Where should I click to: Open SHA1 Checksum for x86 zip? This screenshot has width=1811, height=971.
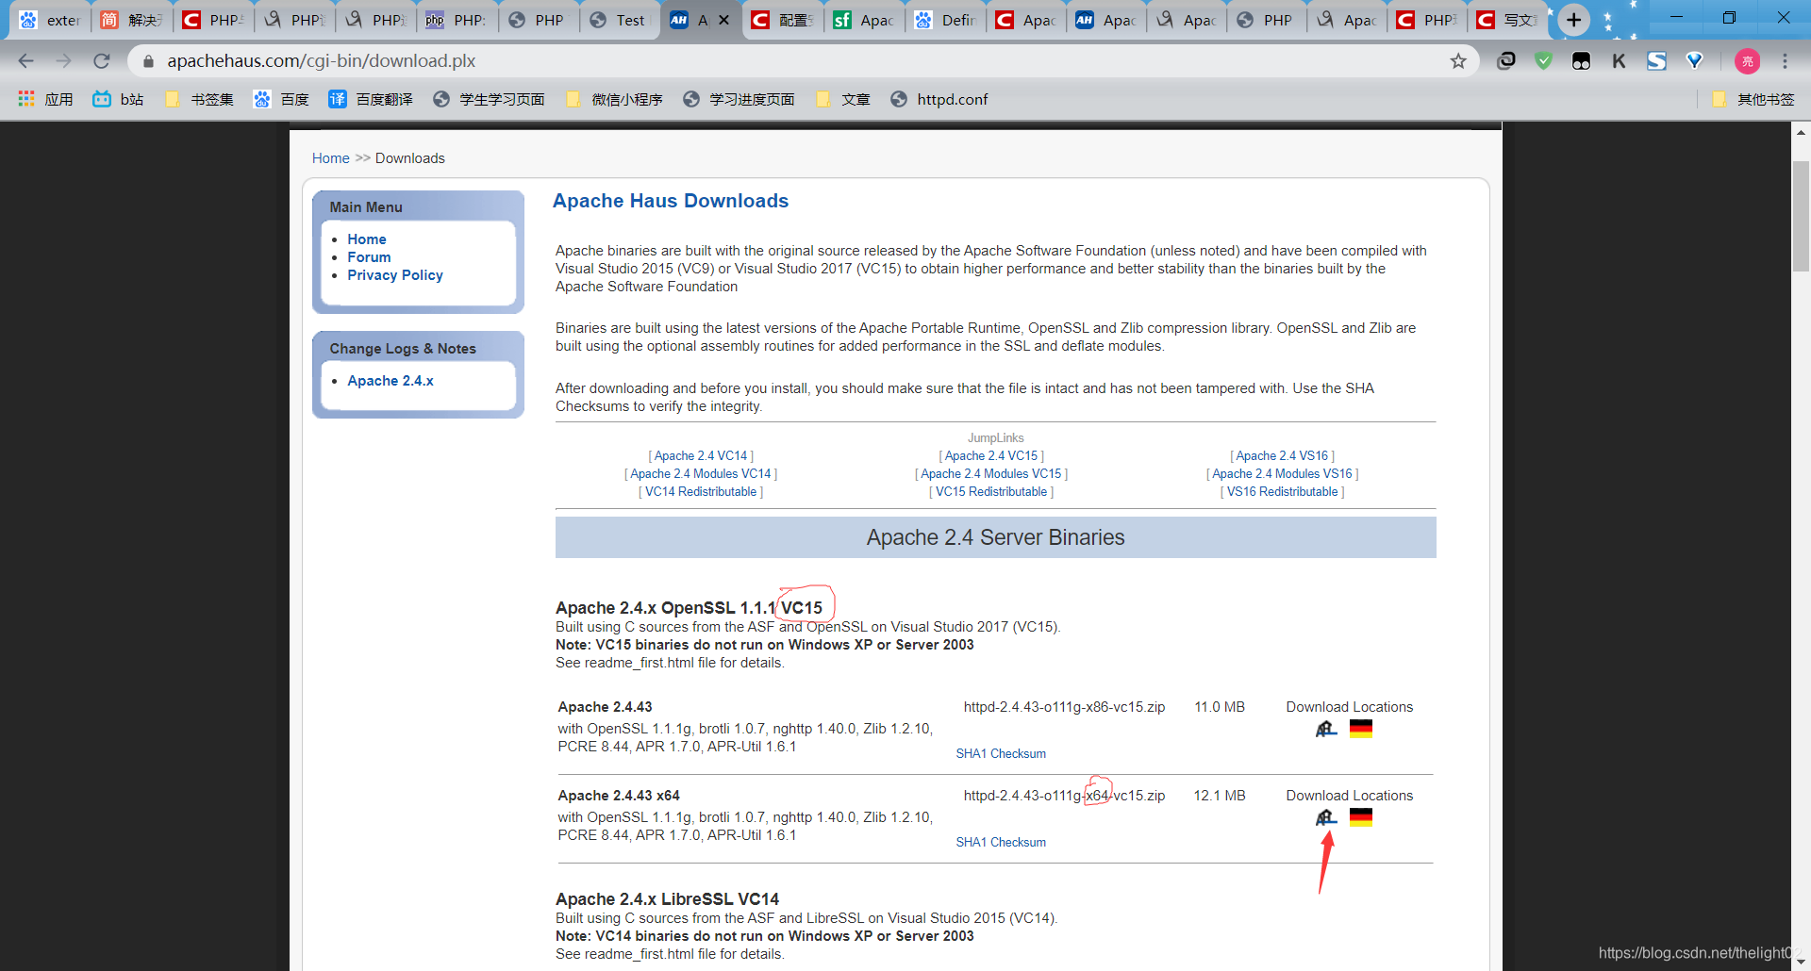(x=1001, y=754)
